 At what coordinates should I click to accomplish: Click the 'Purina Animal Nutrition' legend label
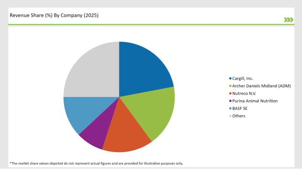(255, 101)
